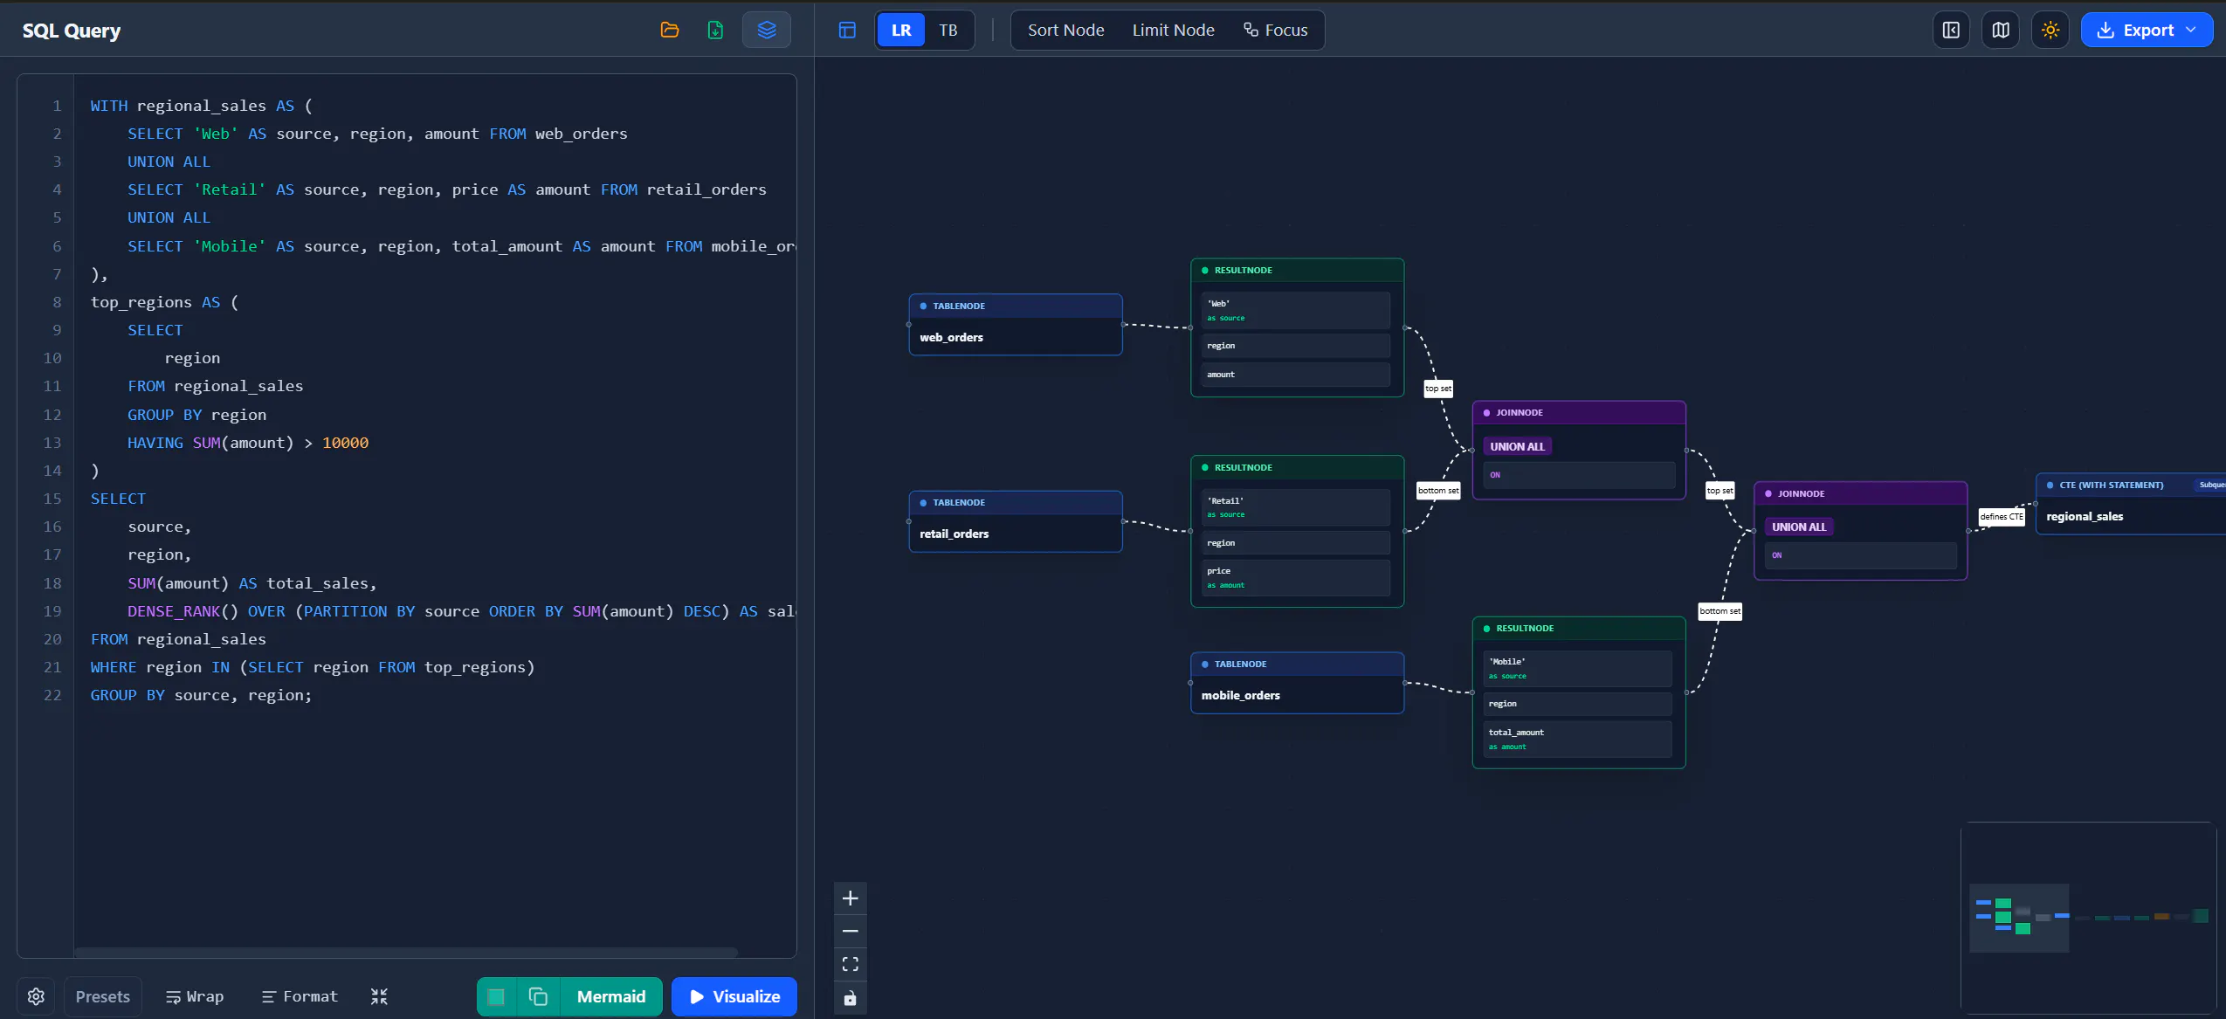The width and height of the screenshot is (2226, 1019).
Task: Click the layout panel icon
Action: tap(847, 30)
